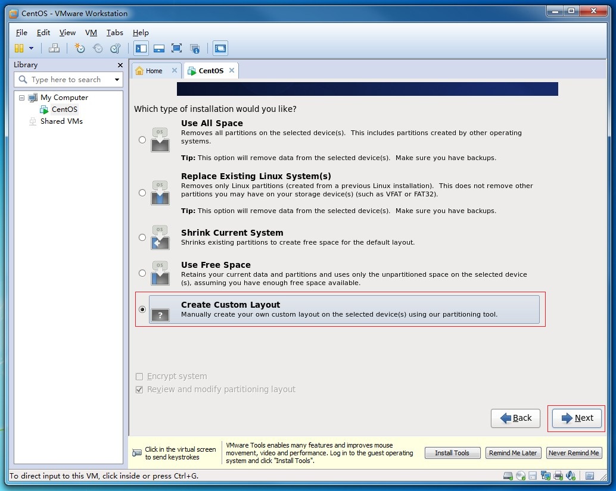This screenshot has width=616, height=491.
Task: Click the Pause VM toolbar icon
Action: (19, 48)
